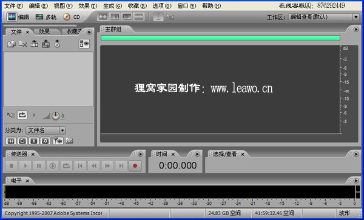Switch to the 收藏夹 panel tab
Viewport: 364px width, 220px height.
74,32
